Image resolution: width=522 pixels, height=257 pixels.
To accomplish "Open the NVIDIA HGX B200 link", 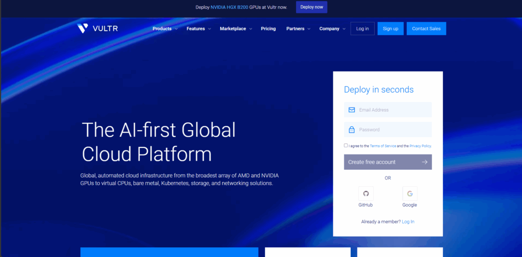I will coord(229,7).
